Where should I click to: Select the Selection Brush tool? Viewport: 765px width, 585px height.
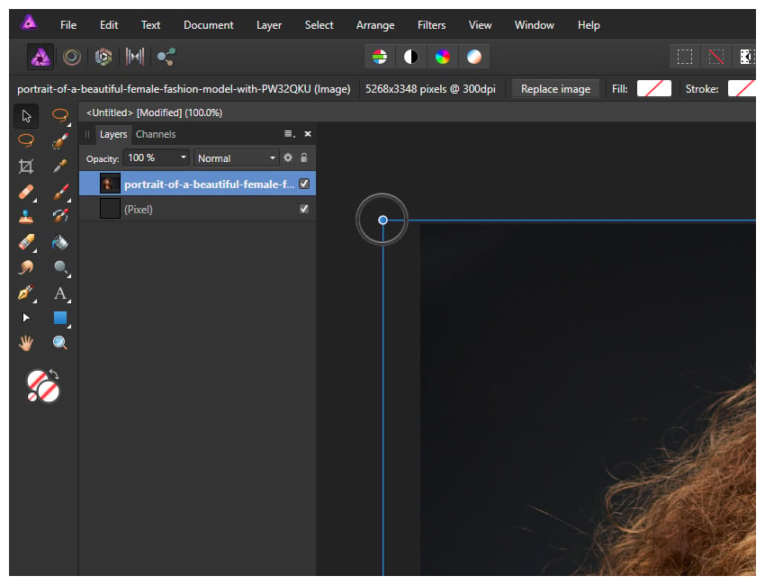60,141
